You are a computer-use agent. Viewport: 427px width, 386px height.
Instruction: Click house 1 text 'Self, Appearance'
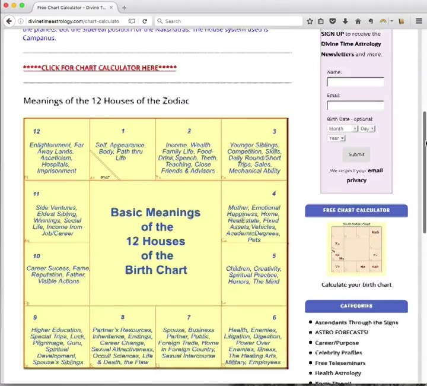point(120,145)
